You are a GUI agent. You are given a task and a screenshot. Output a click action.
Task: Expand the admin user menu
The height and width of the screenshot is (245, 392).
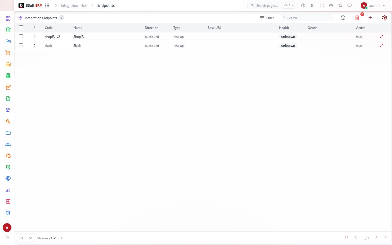click(x=373, y=5)
